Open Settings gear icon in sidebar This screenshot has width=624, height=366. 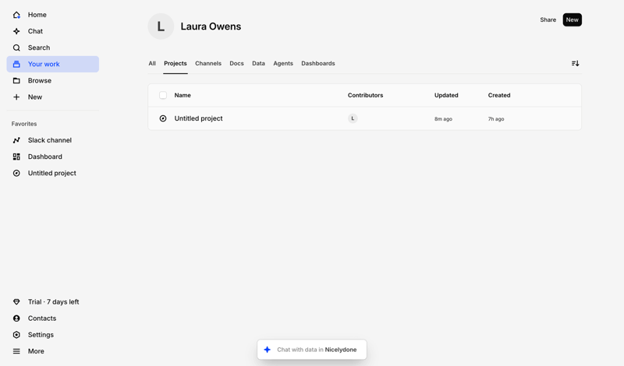click(x=16, y=335)
